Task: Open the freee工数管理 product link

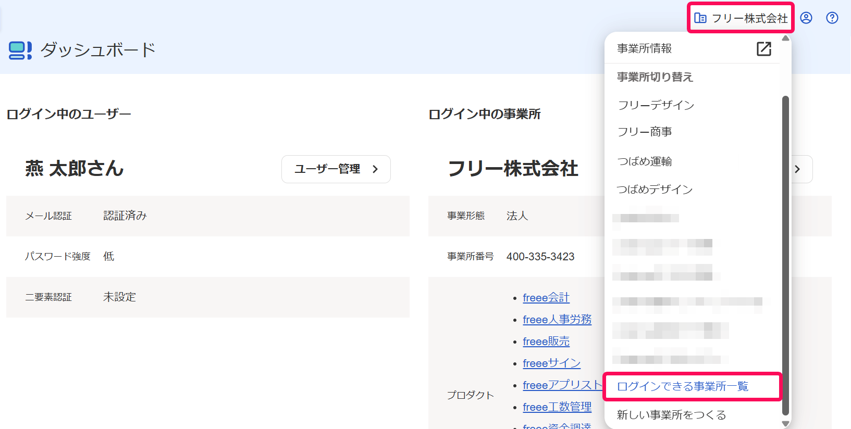Action: [x=557, y=407]
